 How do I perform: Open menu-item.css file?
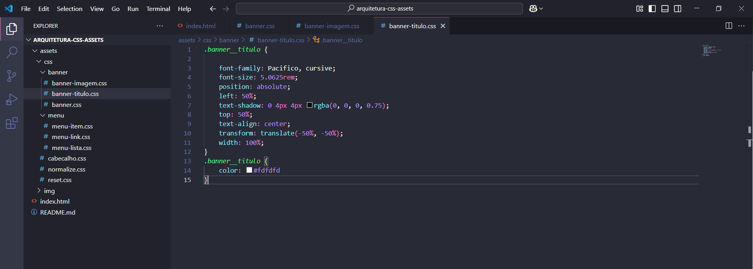(x=97, y=126)
